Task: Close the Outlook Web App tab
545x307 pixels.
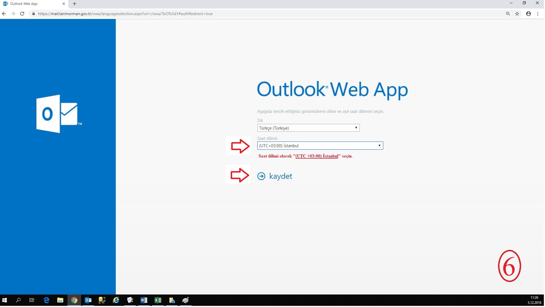Action: pyautogui.click(x=63, y=4)
